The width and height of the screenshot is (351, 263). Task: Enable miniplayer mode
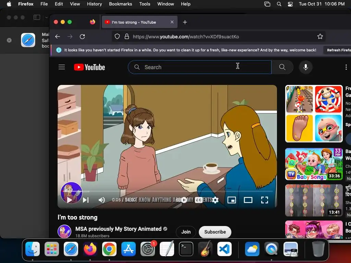[231, 200]
